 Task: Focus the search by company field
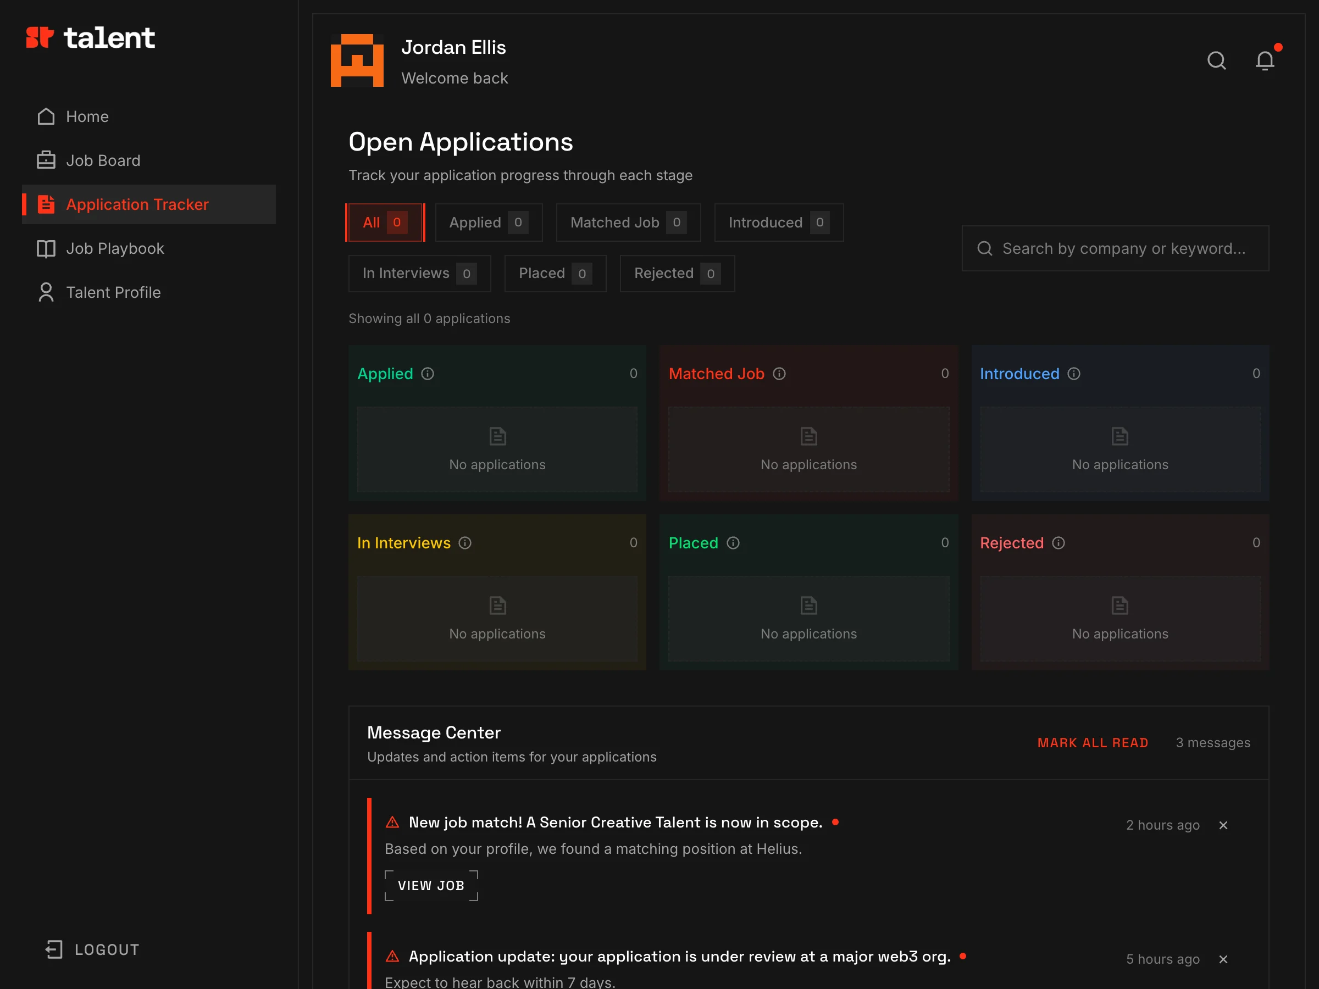point(1115,248)
